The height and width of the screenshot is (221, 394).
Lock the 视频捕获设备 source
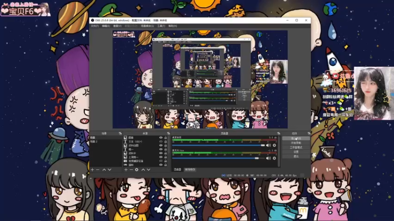pyautogui.click(x=165, y=161)
